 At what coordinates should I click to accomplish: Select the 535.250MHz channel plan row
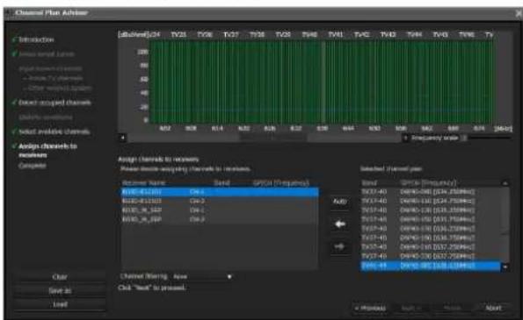[431, 210]
